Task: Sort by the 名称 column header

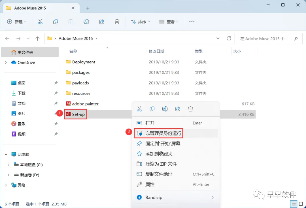Action: 73,51
